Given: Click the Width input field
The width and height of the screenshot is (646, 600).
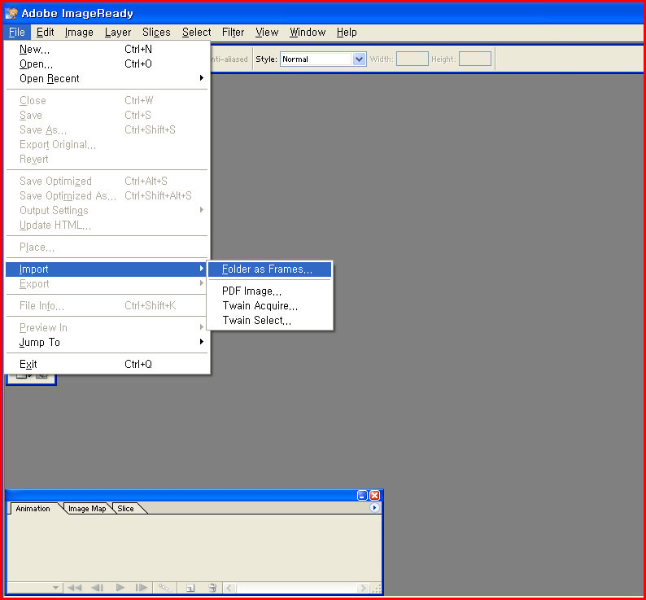Looking at the screenshot, I should (x=412, y=59).
